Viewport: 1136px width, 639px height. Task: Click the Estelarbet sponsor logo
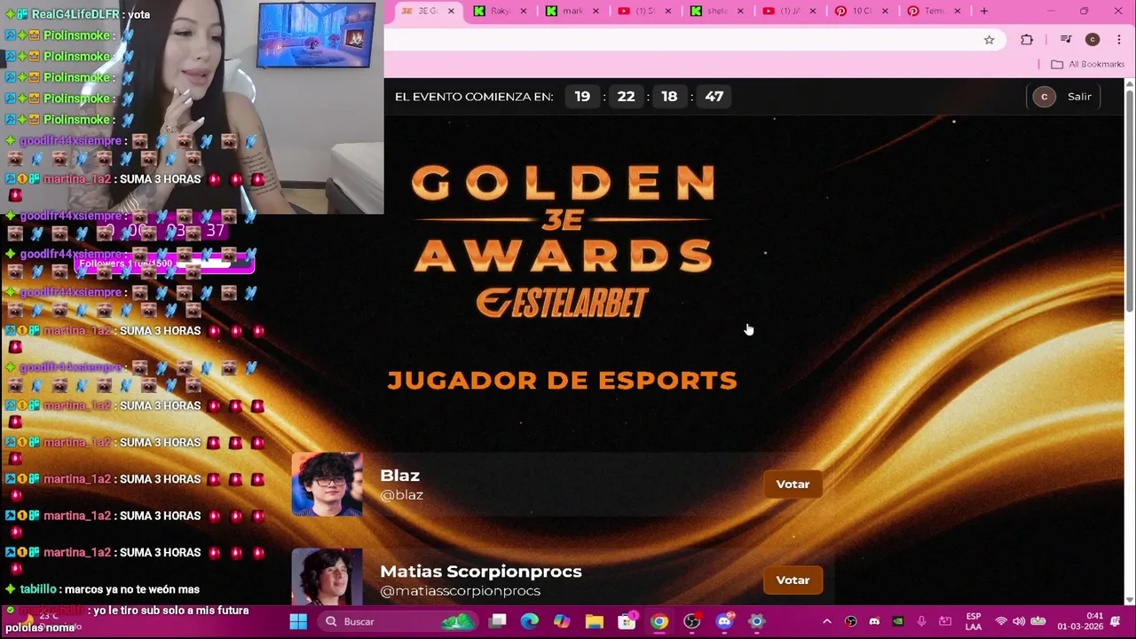(x=563, y=303)
